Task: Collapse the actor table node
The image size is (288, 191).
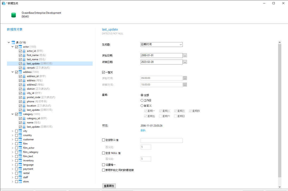Action: tap(13, 47)
